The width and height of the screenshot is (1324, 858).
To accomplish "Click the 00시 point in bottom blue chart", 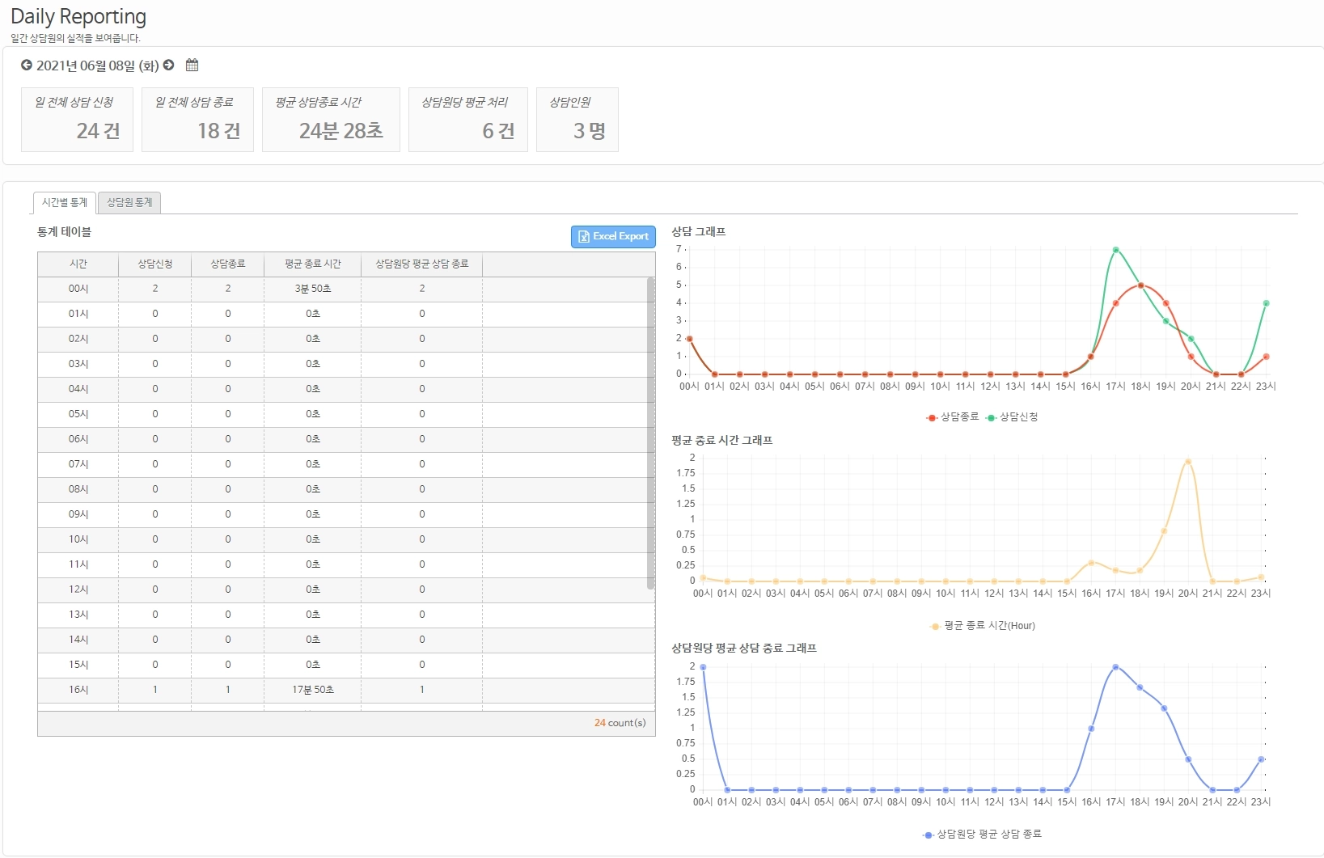I will coord(703,667).
